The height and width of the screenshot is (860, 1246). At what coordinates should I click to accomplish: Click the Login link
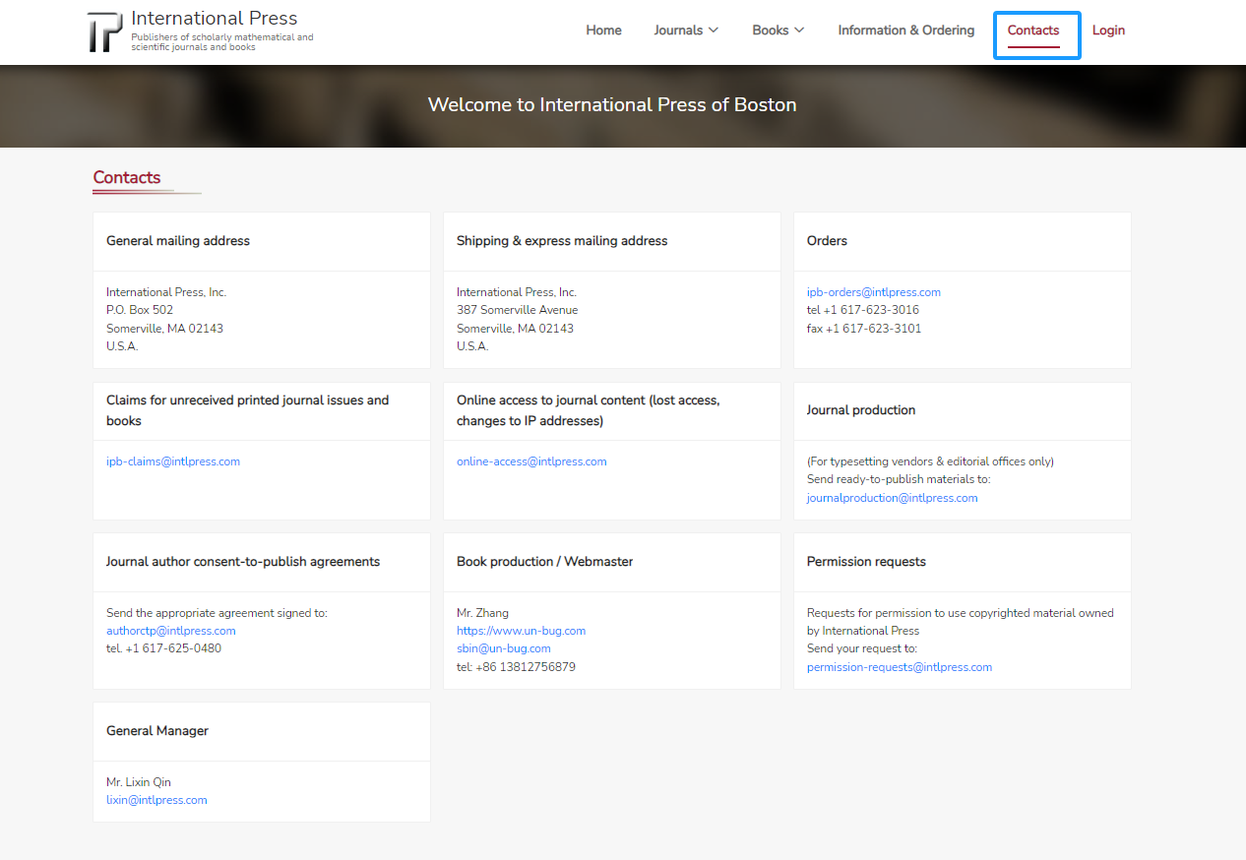[1108, 31]
